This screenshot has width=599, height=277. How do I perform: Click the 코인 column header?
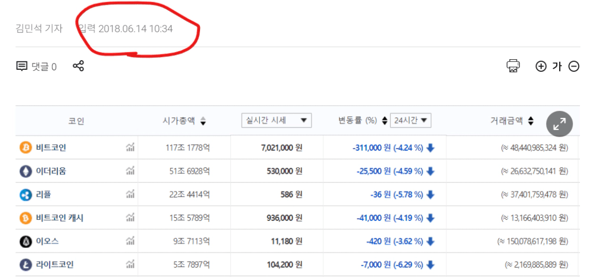76,121
